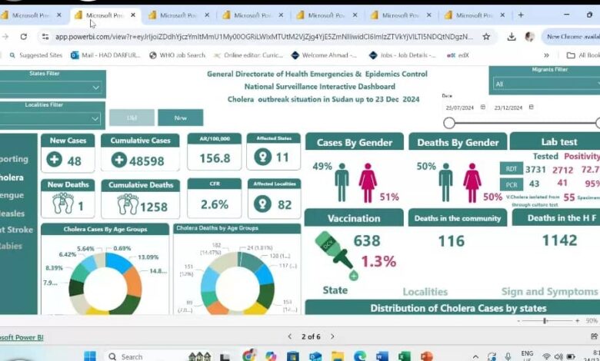Click the Windows Start button on taskbar
Viewport: 600px width, 361px height.
(x=90, y=356)
